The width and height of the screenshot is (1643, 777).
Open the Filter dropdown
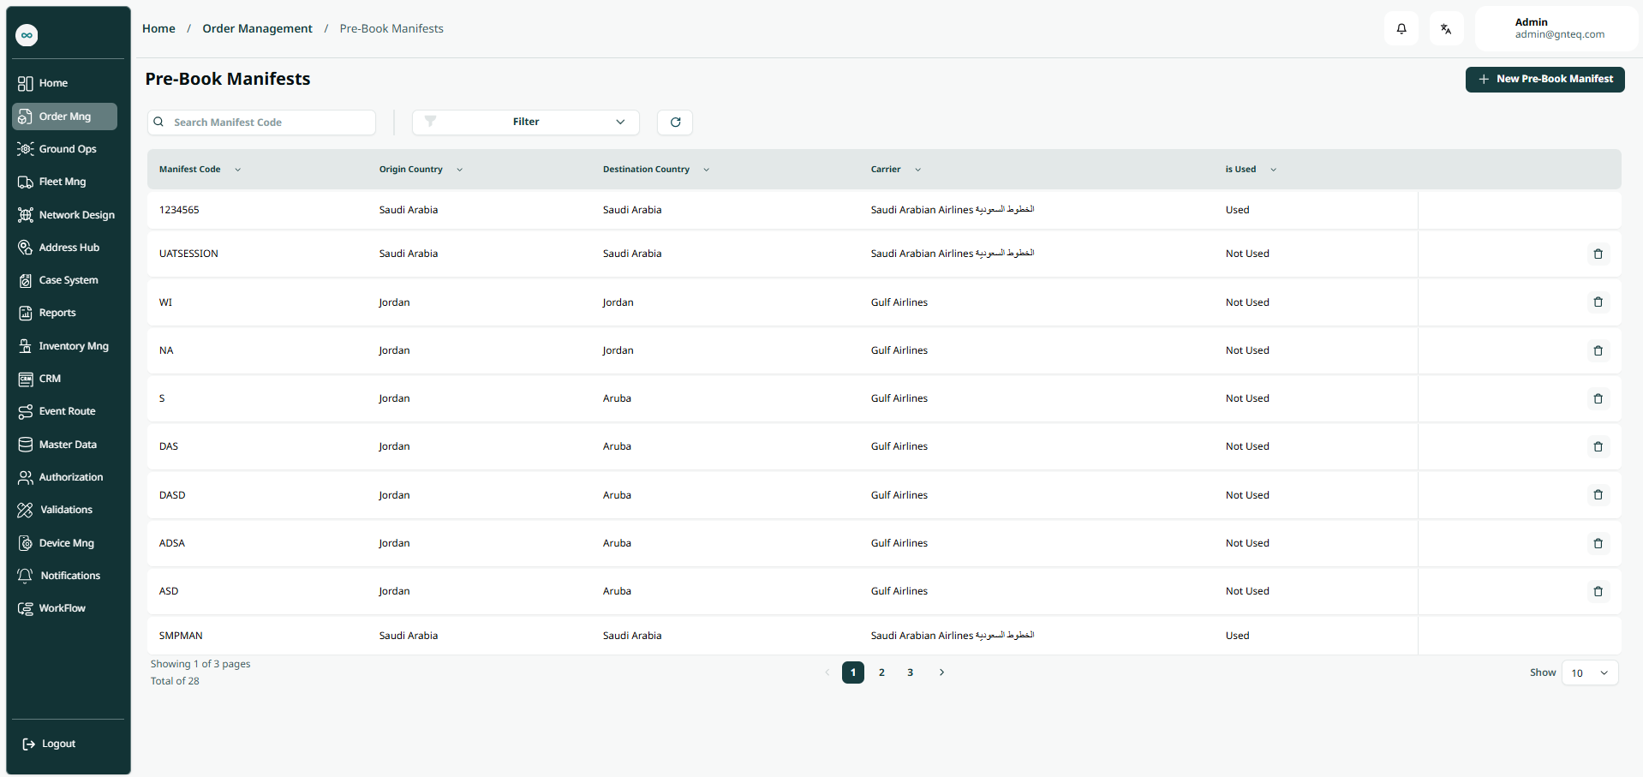tap(525, 123)
